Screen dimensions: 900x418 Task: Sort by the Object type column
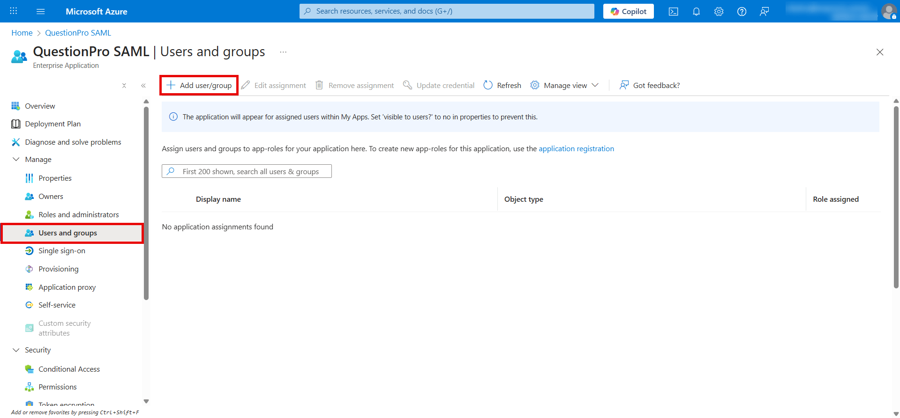[x=524, y=199]
